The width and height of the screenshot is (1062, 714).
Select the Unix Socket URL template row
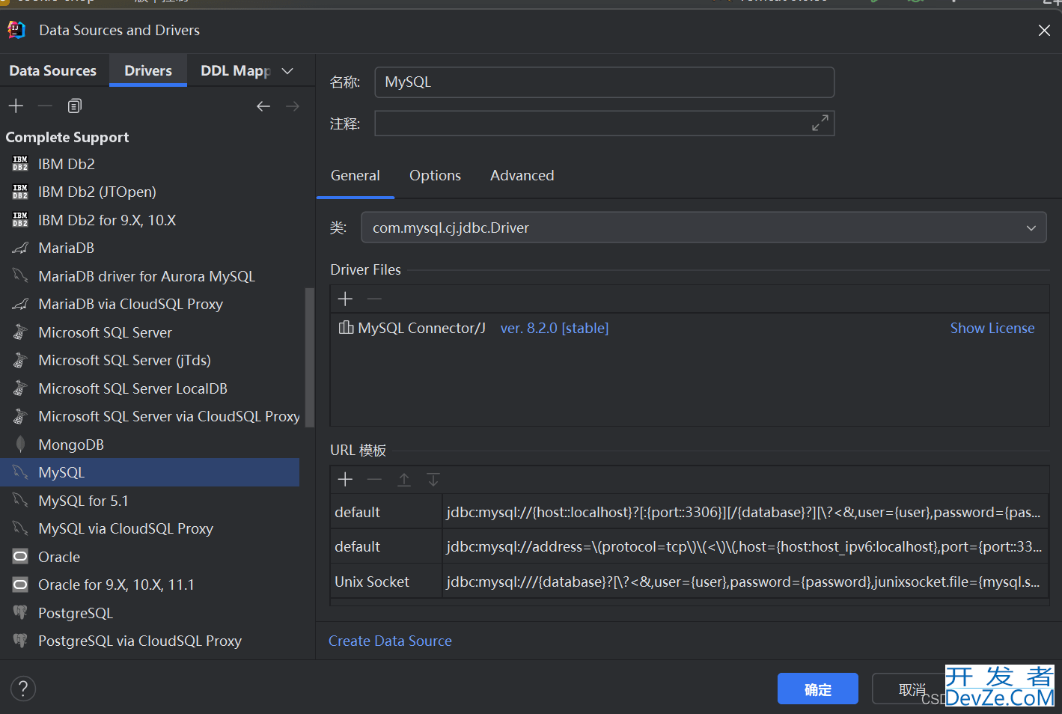689,582
